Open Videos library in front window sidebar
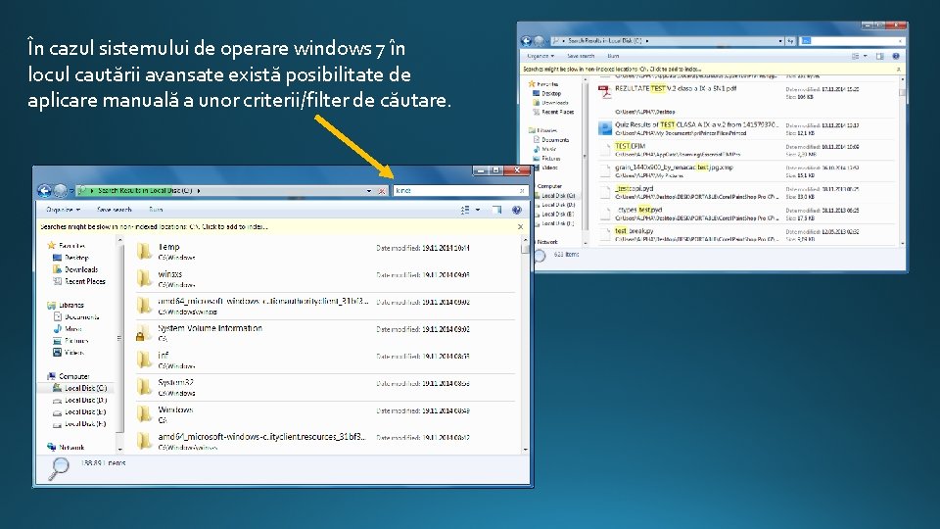 (x=74, y=353)
